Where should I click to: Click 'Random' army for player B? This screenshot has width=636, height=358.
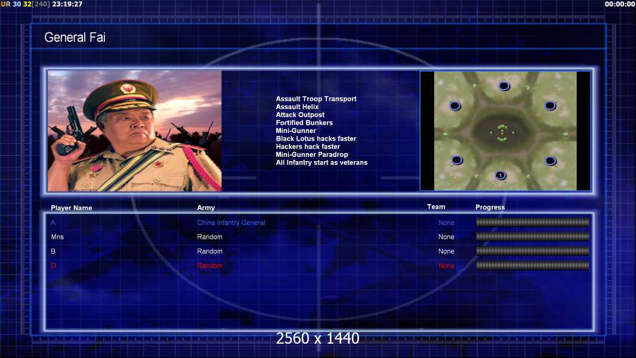[x=209, y=251]
